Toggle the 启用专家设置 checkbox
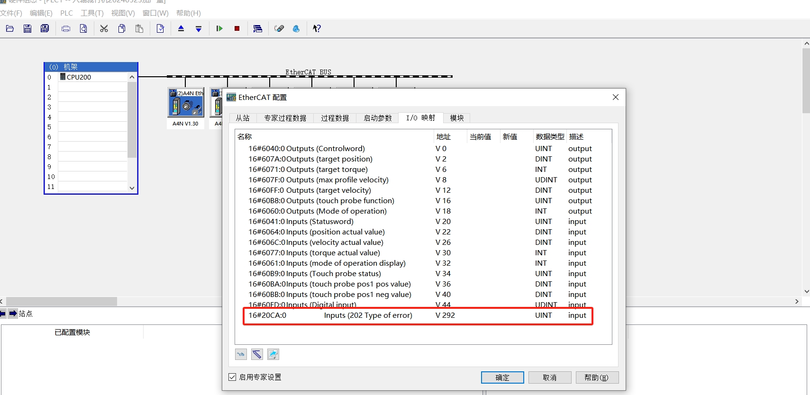The image size is (810, 395). (x=232, y=377)
